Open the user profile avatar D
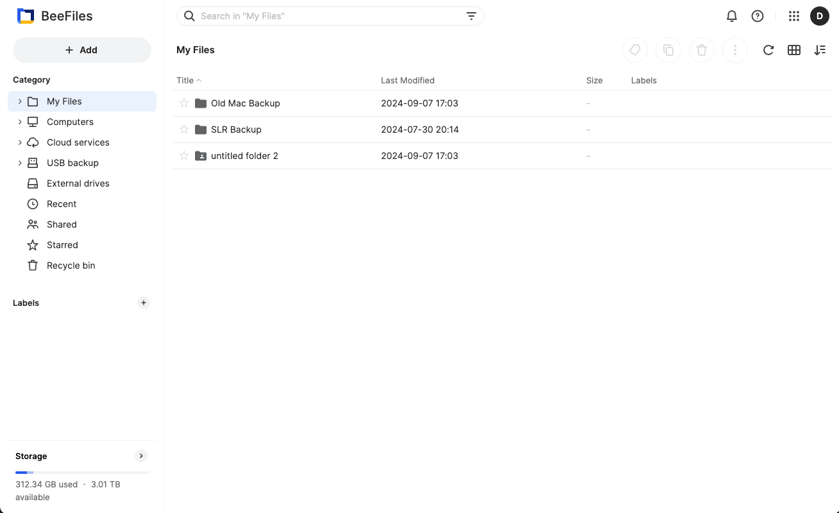Viewport: 839px width, 513px height. 820,16
